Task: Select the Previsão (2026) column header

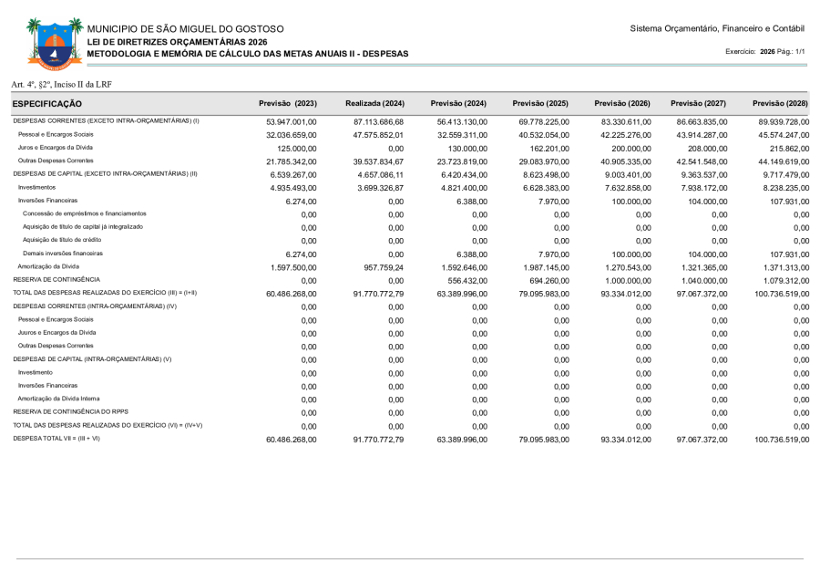Action: pos(621,103)
